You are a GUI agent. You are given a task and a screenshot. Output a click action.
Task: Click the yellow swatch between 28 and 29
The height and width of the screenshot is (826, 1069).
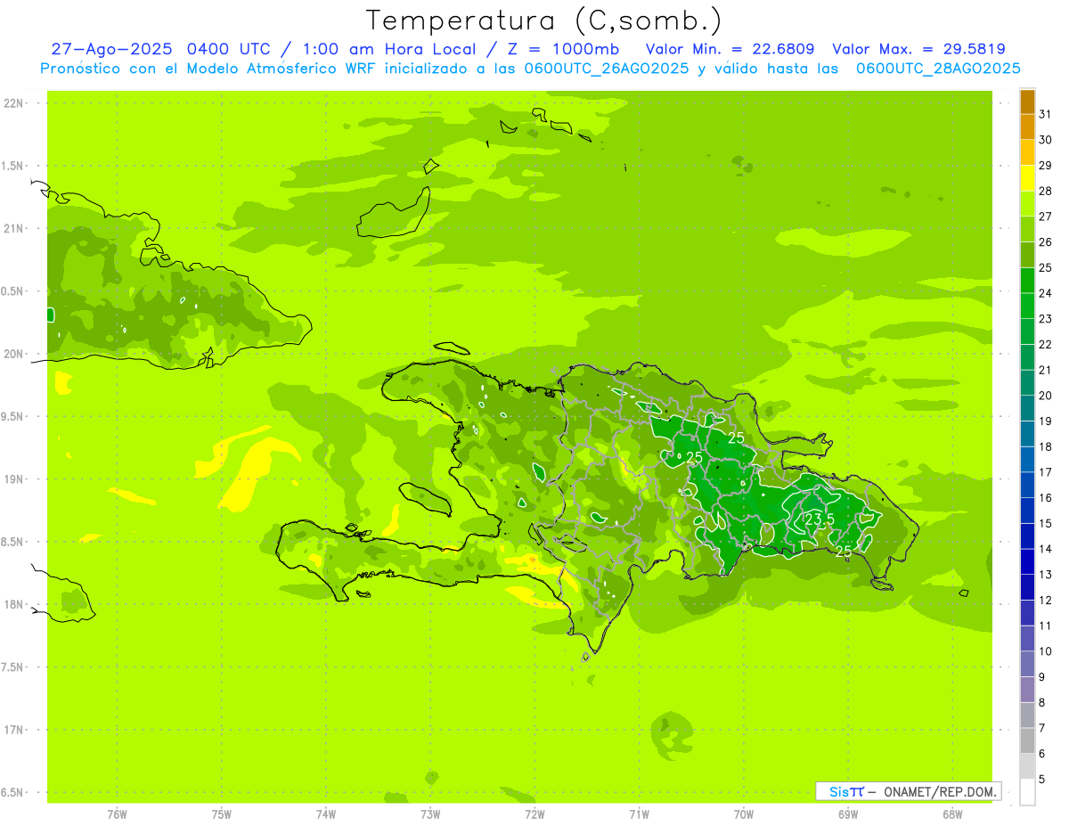(x=1027, y=178)
